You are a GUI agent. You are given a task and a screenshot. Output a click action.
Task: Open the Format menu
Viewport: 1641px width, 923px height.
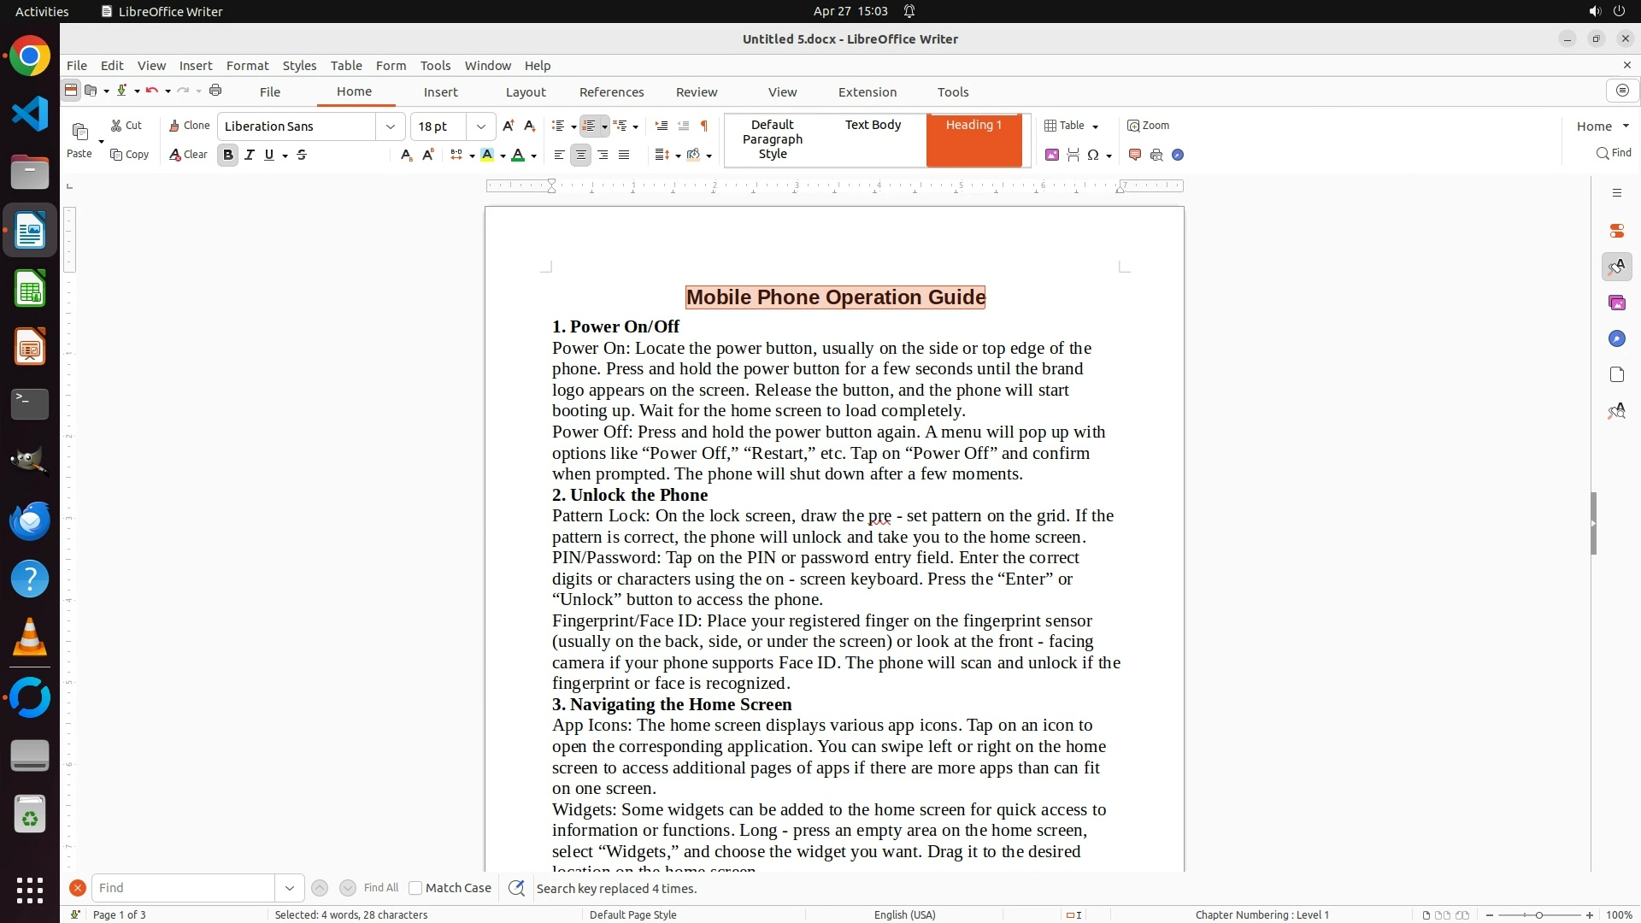coord(247,65)
